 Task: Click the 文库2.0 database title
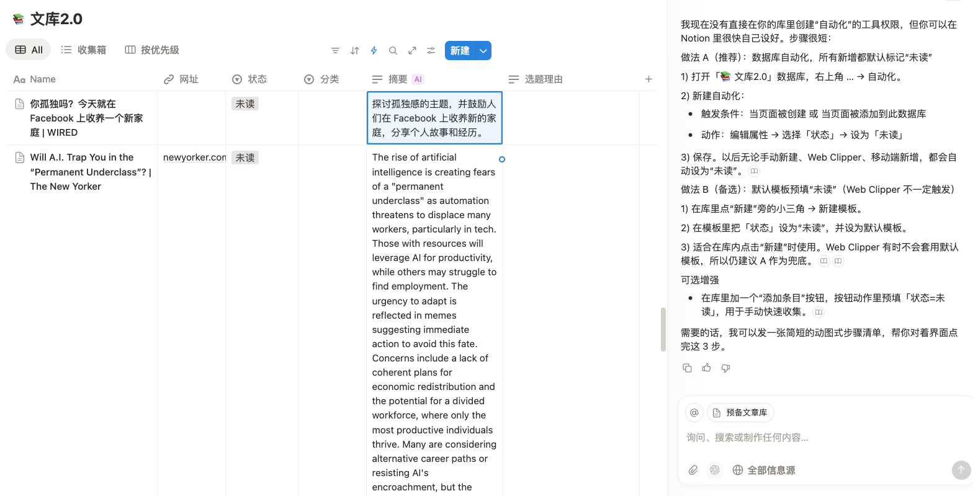coord(56,19)
